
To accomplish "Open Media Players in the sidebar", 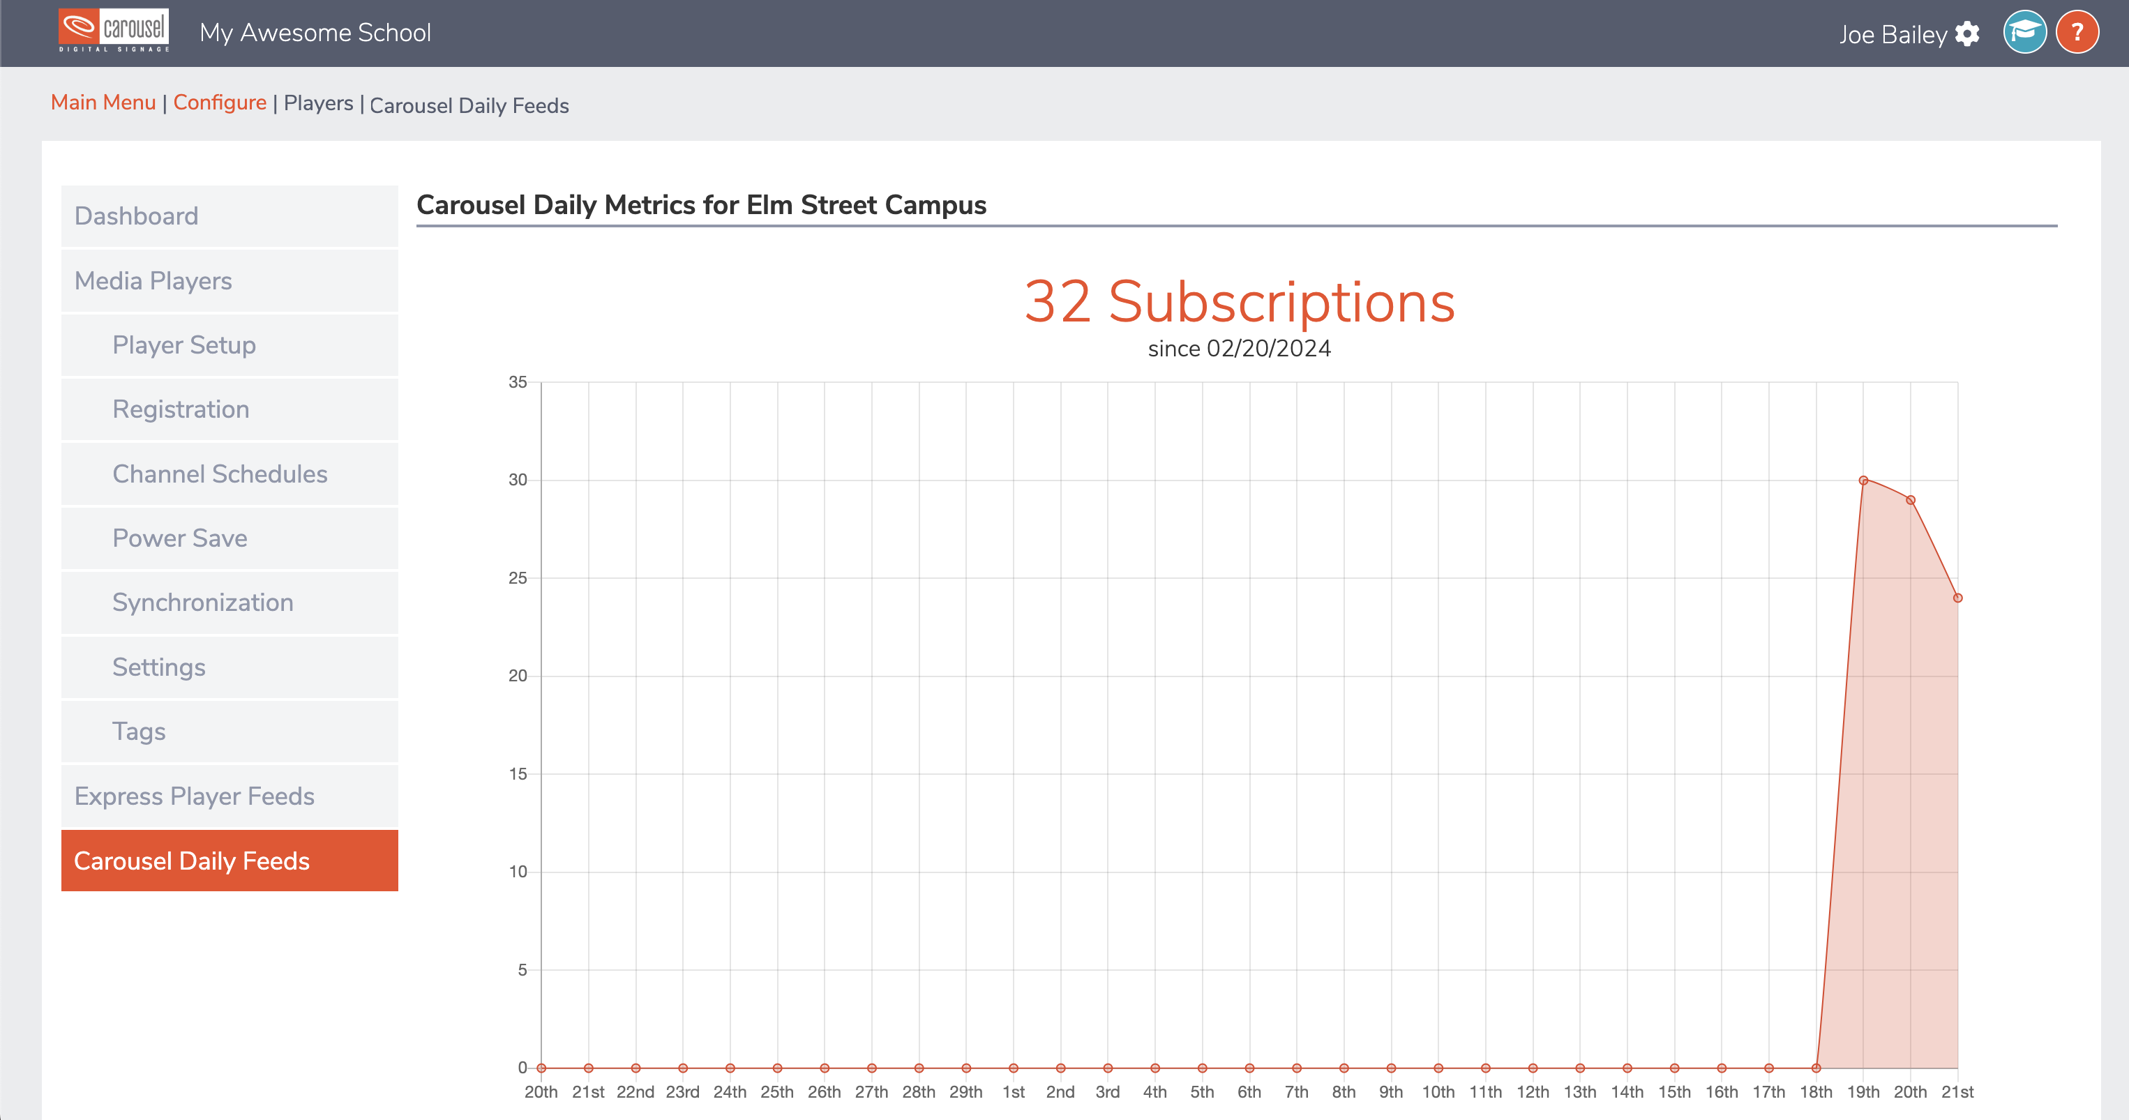I will (x=230, y=281).
